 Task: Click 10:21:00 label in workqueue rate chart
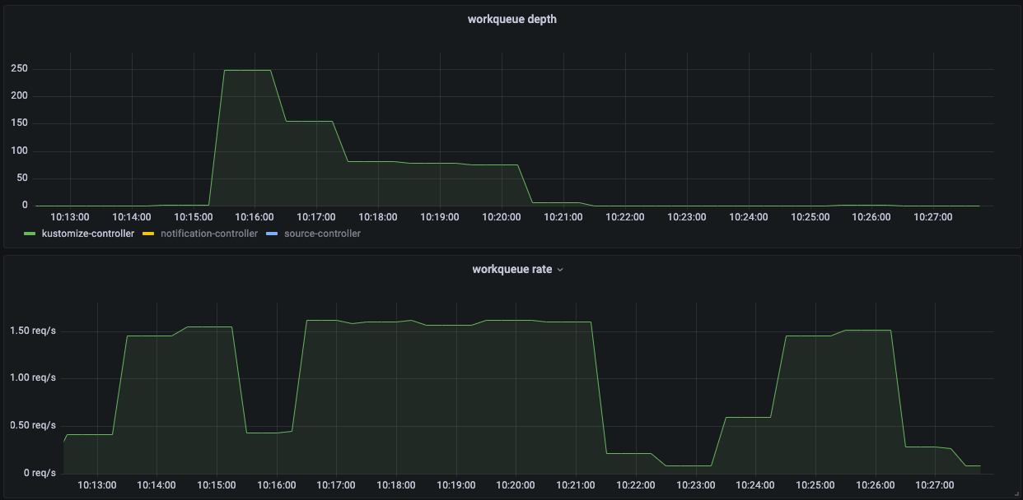[x=575, y=485]
